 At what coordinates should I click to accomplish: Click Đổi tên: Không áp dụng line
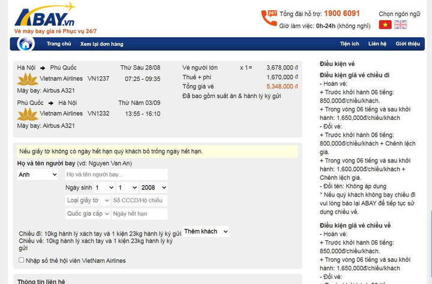[353, 186]
